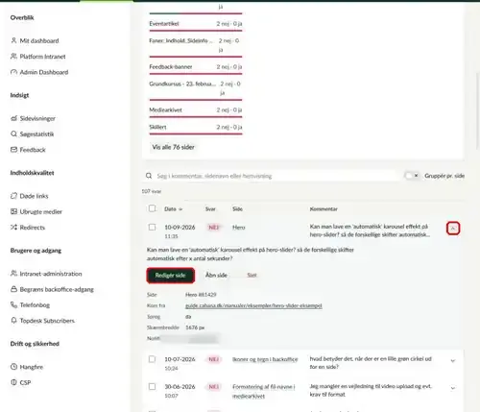Click the Ubrugte medier image icon
This screenshot has height=412, width=480.
(x=13, y=211)
